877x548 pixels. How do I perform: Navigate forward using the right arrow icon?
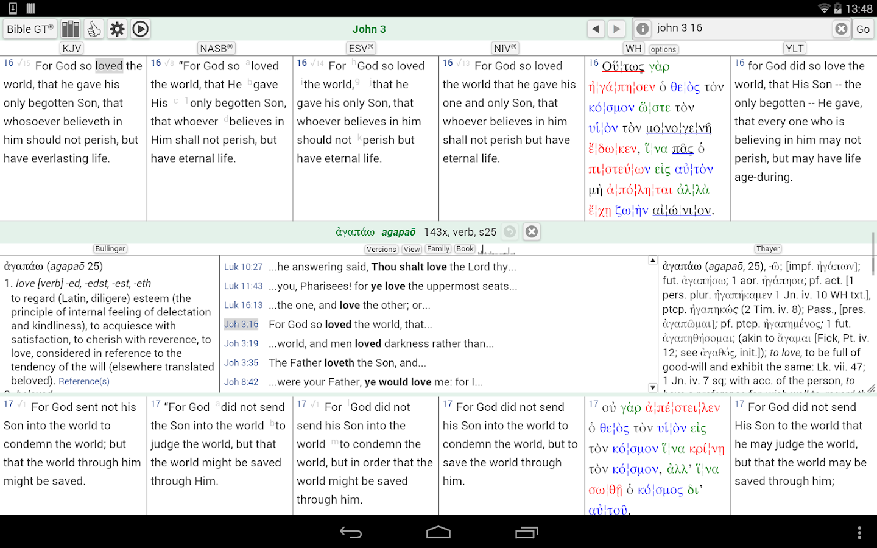coord(616,29)
